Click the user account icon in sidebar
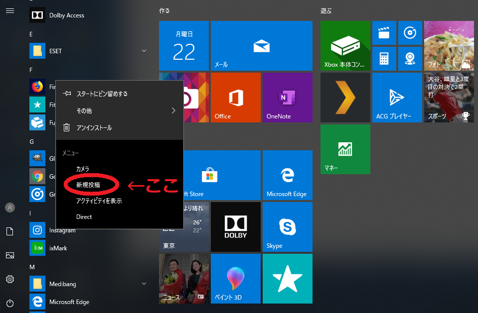The image size is (478, 313). tap(10, 208)
